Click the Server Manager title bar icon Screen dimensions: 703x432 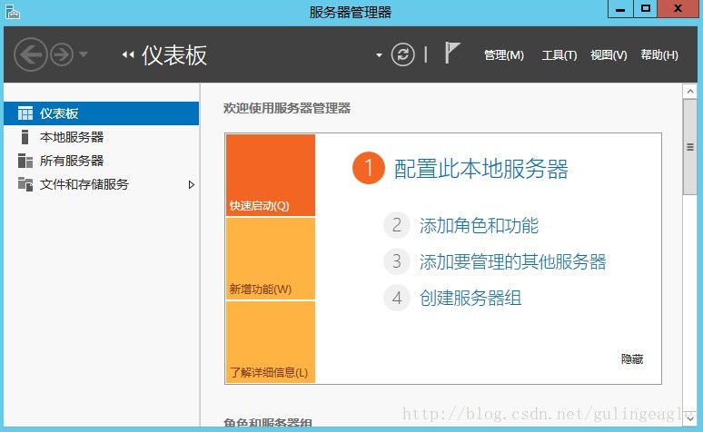coord(13,12)
